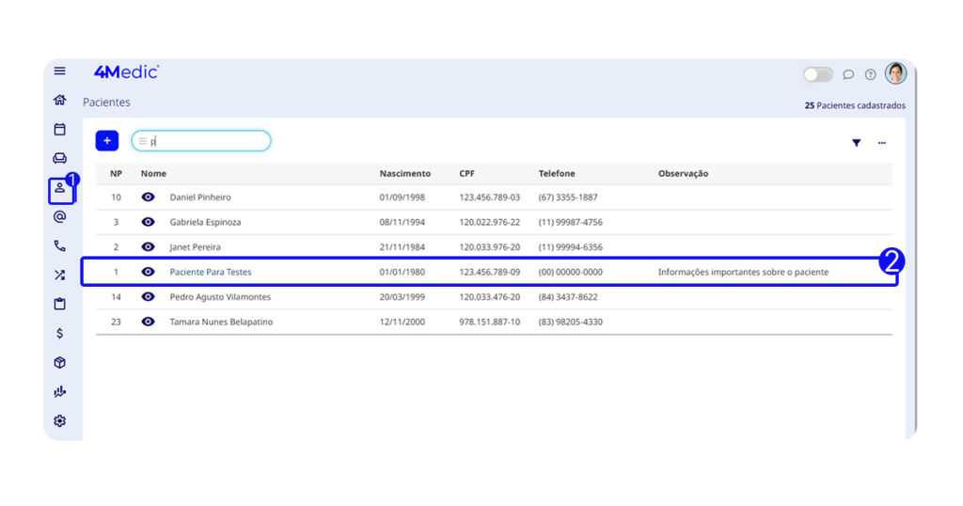The image size is (963, 506).
Task: Click the chat bubble icon in header
Action: click(848, 74)
